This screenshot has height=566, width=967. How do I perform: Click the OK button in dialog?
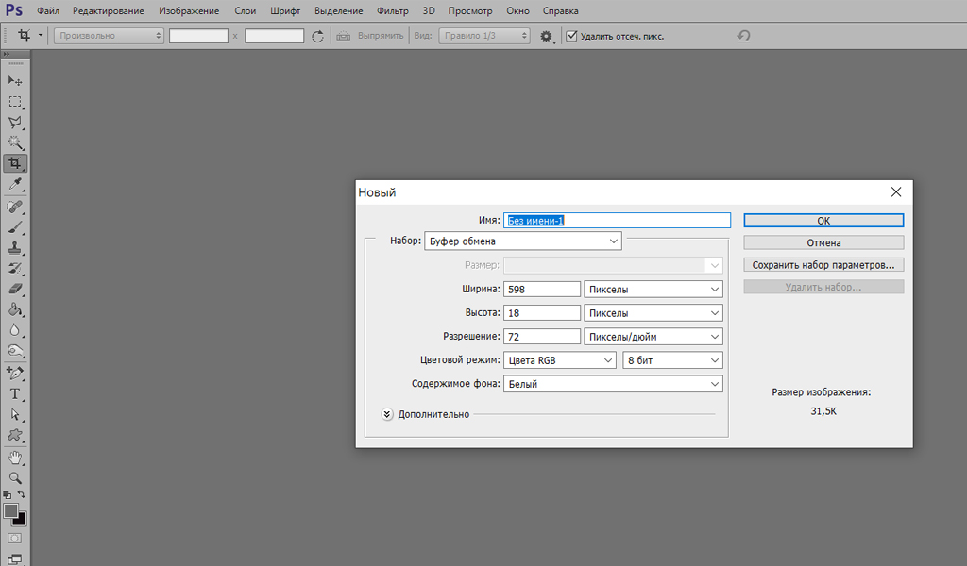pyautogui.click(x=823, y=220)
